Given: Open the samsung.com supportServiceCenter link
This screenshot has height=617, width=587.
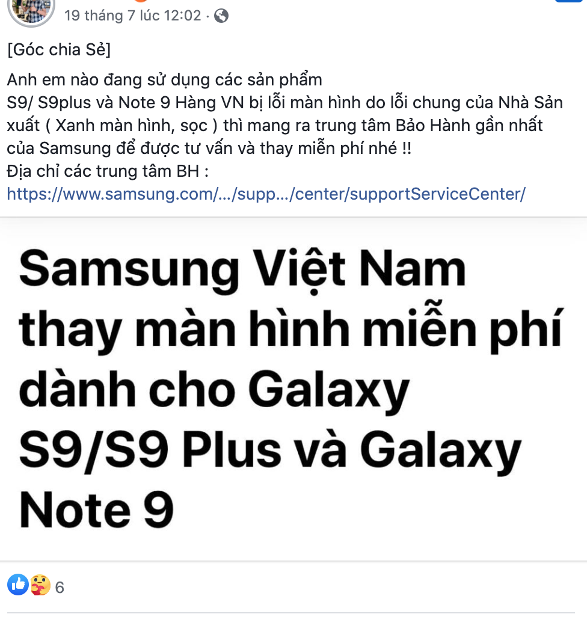Looking at the screenshot, I should (266, 194).
